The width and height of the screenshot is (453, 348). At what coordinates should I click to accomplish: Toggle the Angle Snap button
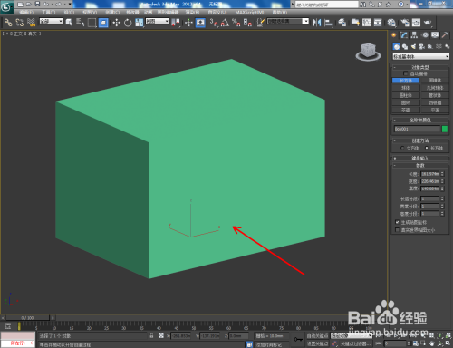225,23
